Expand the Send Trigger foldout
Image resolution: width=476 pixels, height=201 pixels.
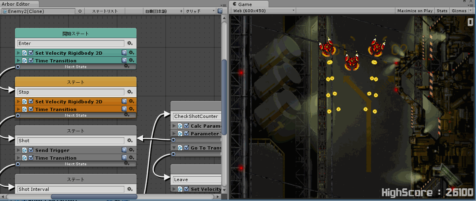[x=19, y=150]
